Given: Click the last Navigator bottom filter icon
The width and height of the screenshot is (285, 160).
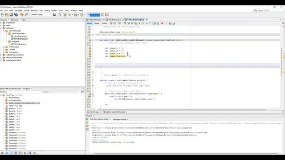Looking at the screenshot, I should 34,153.
